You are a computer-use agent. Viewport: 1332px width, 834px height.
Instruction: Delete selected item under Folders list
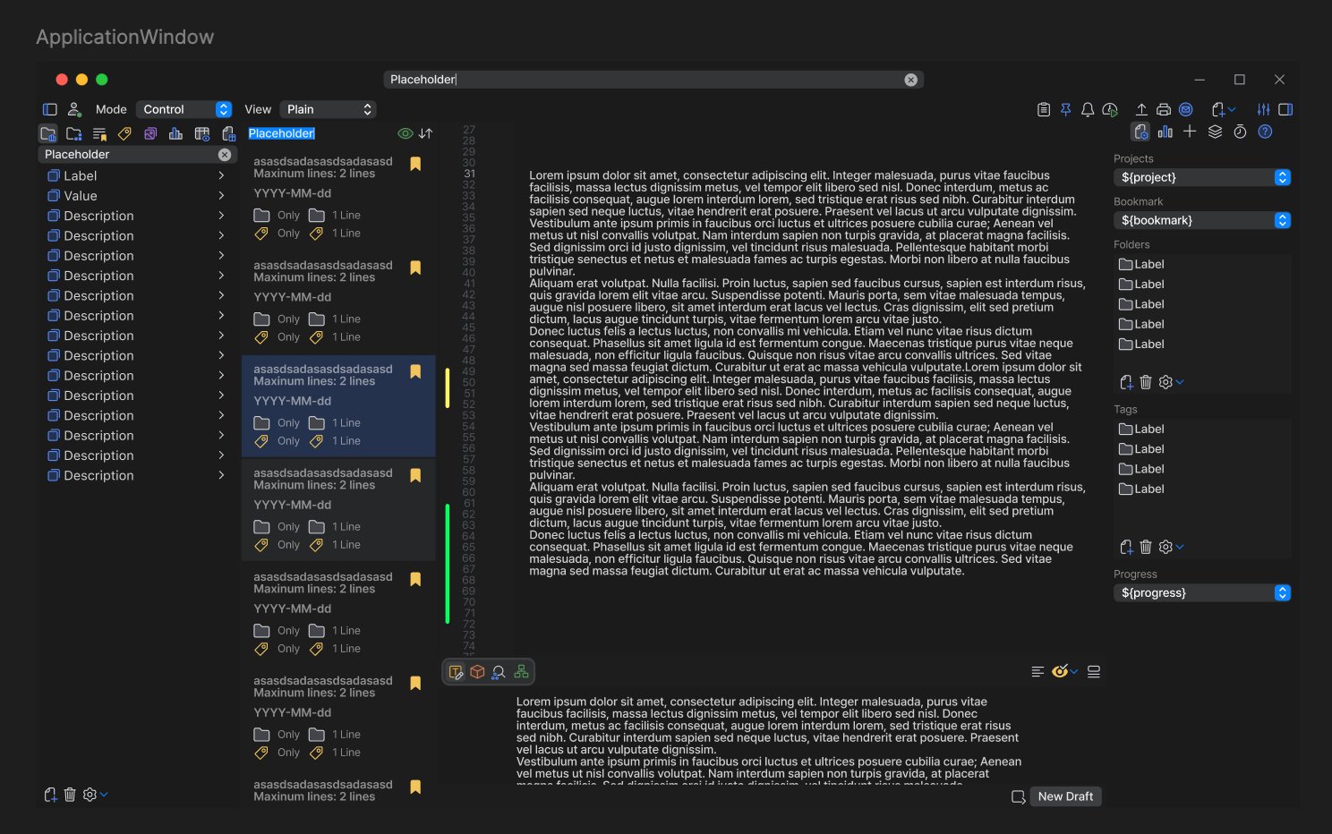coord(1146,382)
